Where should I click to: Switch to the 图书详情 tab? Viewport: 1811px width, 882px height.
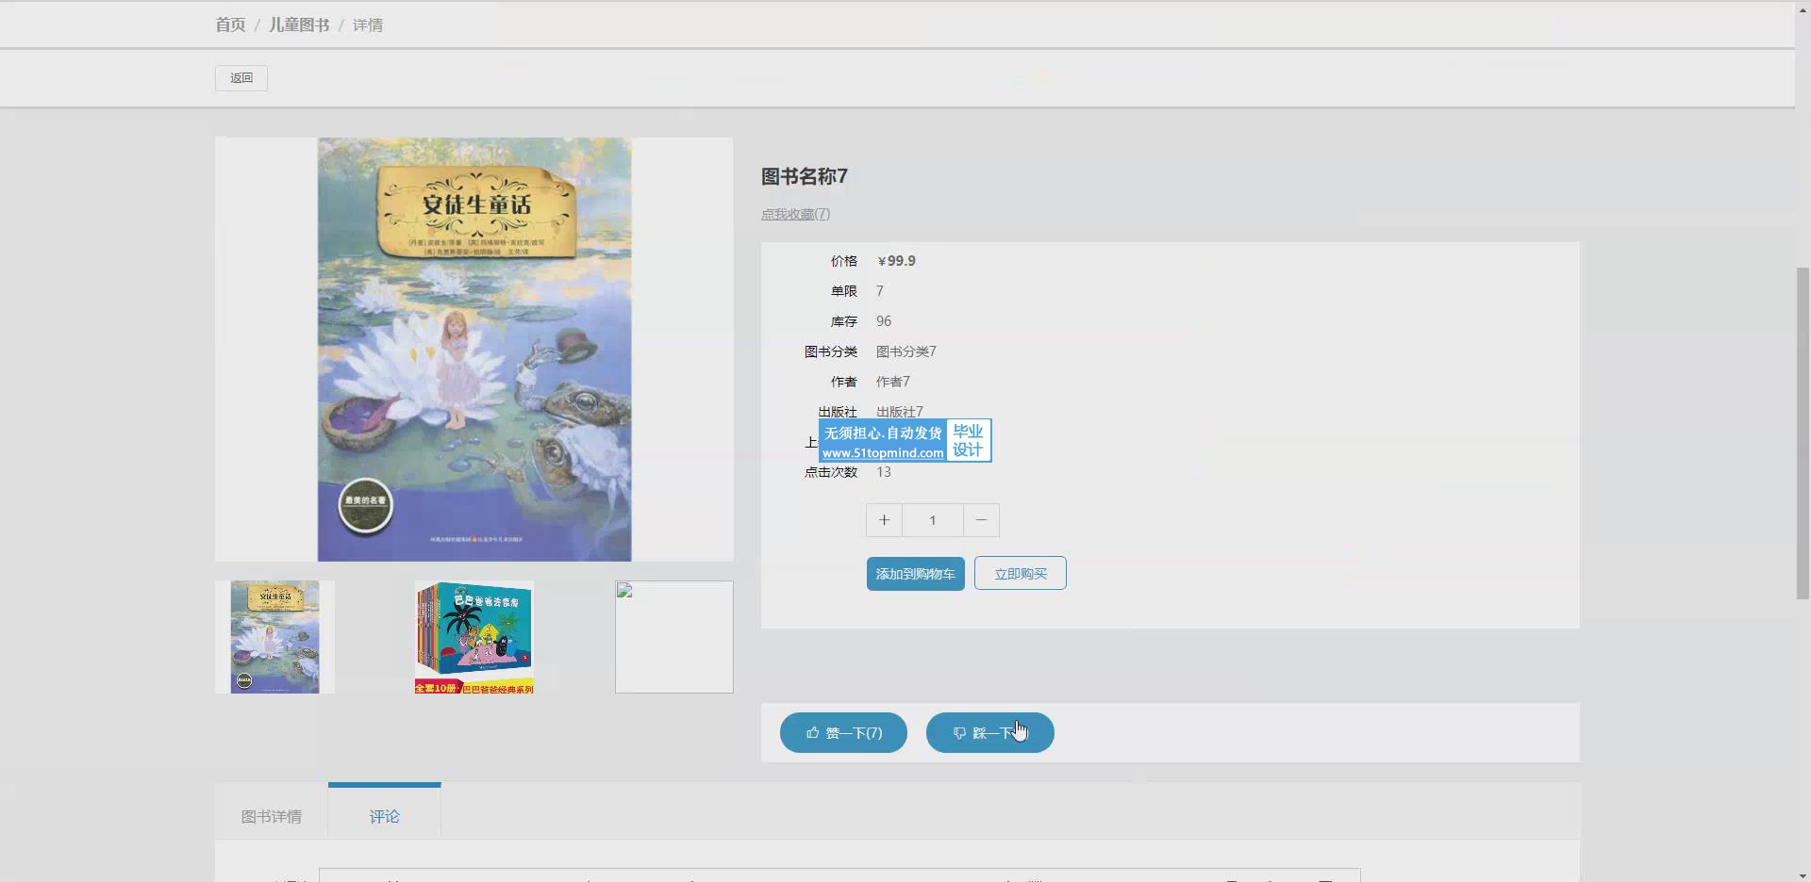click(272, 816)
